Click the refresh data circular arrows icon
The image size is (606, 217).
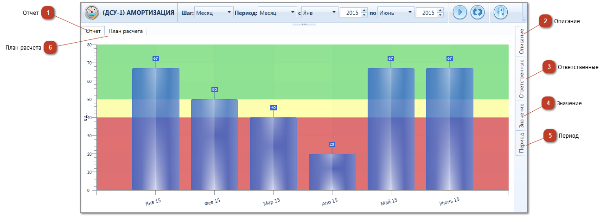(x=477, y=13)
